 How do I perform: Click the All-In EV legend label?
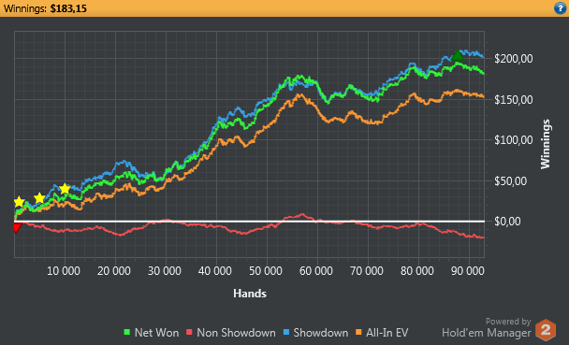click(387, 332)
